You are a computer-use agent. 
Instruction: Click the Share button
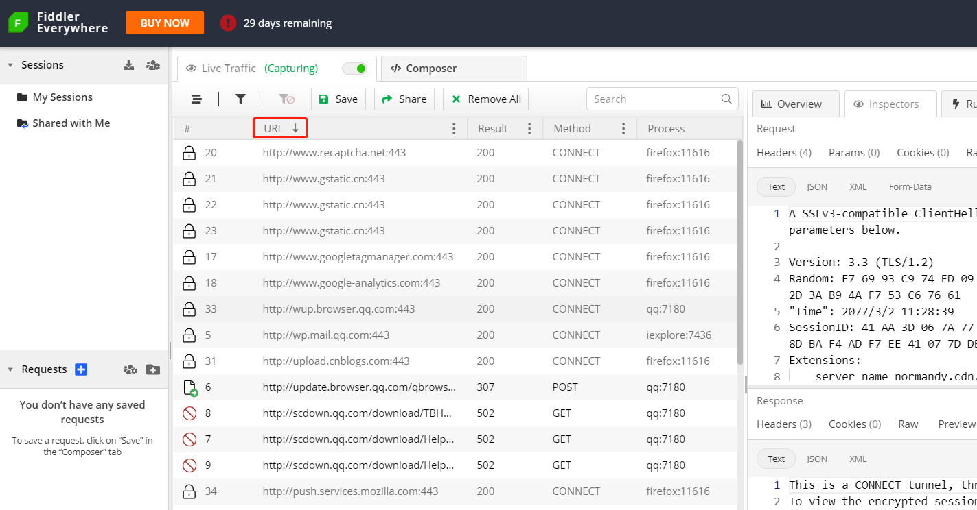404,99
